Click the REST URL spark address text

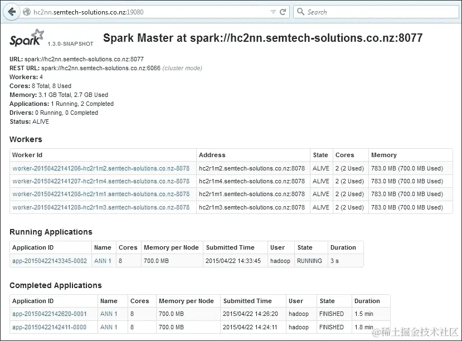101,68
